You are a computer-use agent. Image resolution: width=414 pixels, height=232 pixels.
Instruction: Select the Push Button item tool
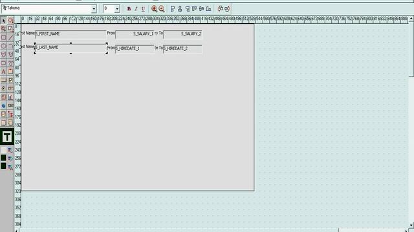3,80
